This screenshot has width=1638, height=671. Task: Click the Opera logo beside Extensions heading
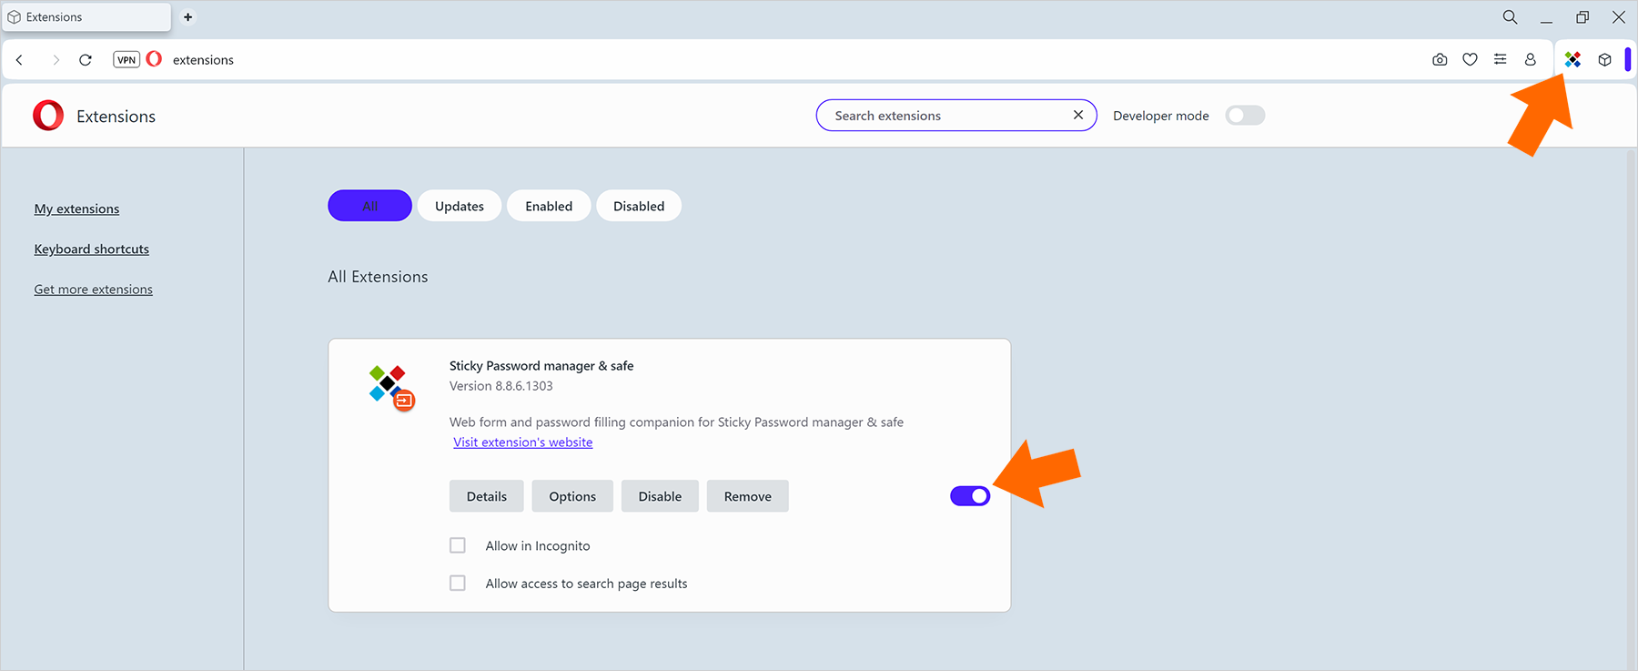click(x=48, y=116)
